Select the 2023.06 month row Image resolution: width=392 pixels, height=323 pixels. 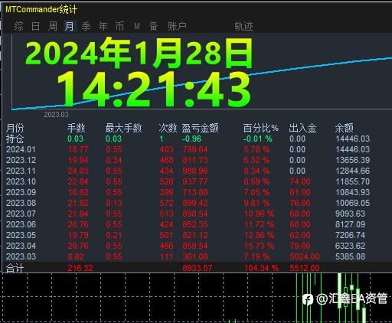point(196,224)
